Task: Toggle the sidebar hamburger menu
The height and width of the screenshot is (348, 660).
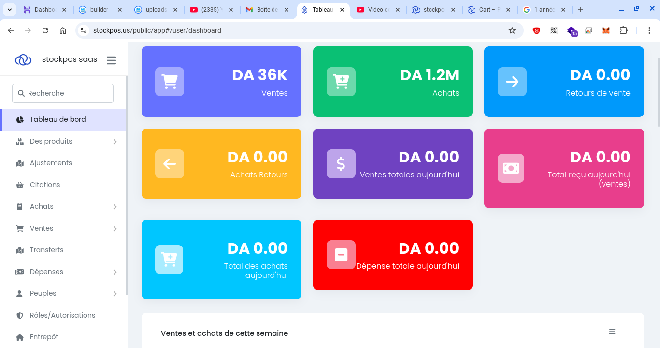Action: [112, 60]
